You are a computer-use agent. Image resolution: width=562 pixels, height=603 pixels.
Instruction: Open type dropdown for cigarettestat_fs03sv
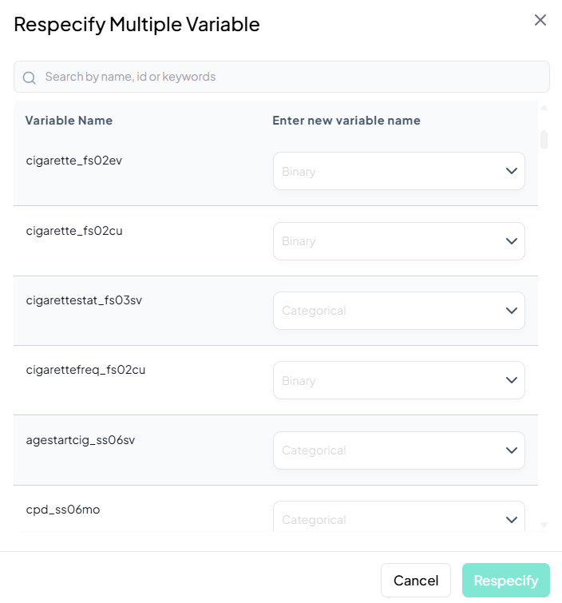point(398,311)
